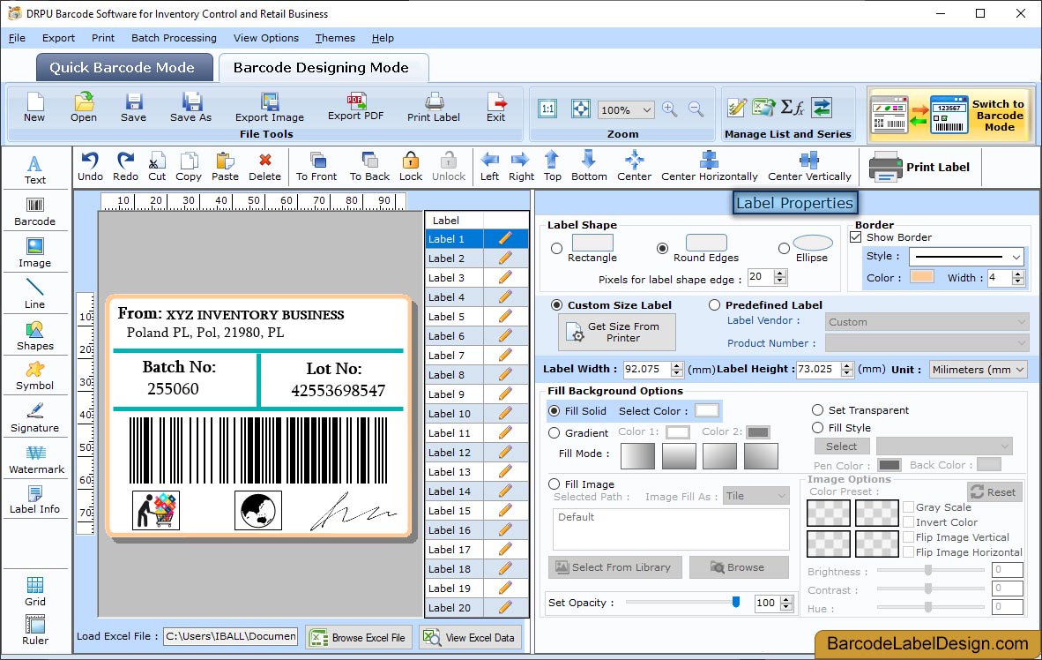Click the Print Label printer icon in File Tools
The image size is (1042, 660).
(433, 107)
